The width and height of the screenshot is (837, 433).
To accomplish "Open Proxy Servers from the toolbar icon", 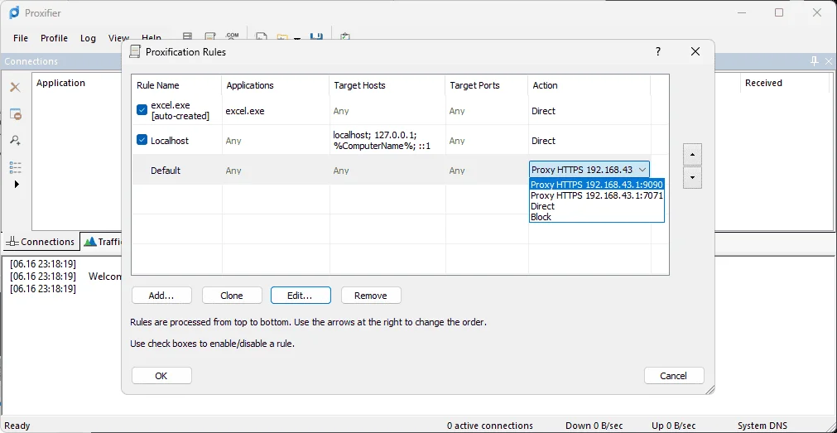I will pos(187,36).
